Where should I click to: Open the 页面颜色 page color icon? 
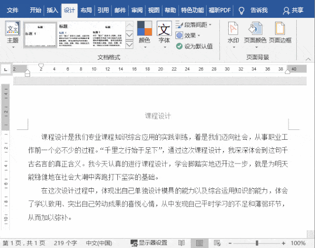(x=255, y=28)
